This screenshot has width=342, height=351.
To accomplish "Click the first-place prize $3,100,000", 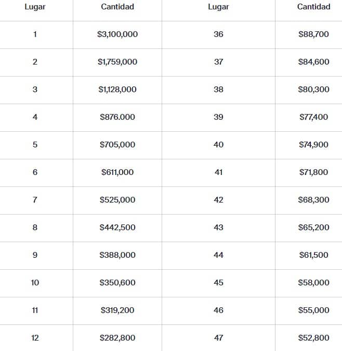I will coord(117,34).
